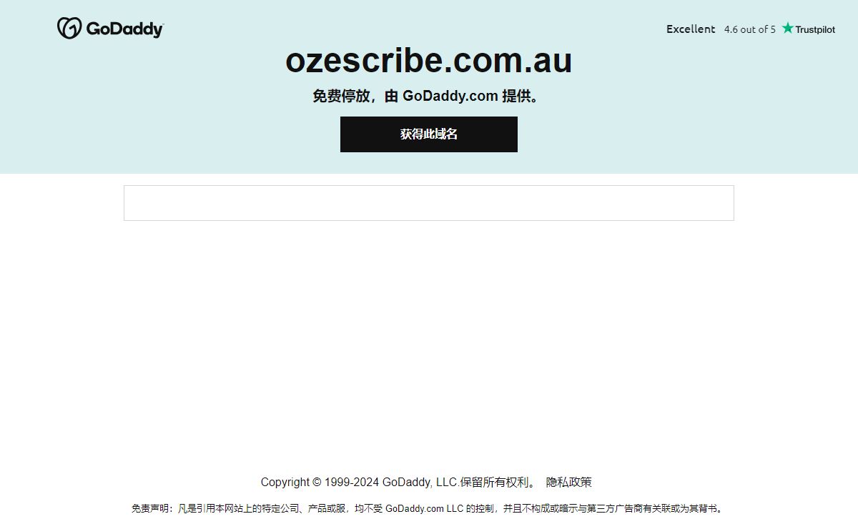Click the green Trustpilot star icon

click(787, 29)
